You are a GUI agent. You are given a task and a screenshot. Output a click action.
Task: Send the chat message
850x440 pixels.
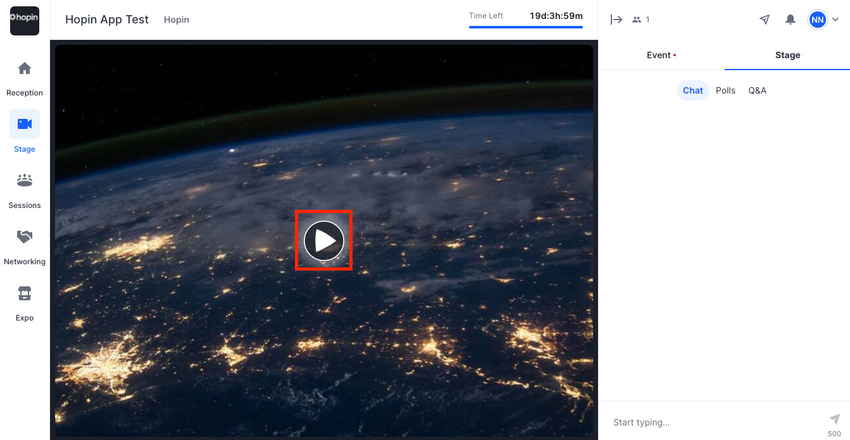click(835, 419)
